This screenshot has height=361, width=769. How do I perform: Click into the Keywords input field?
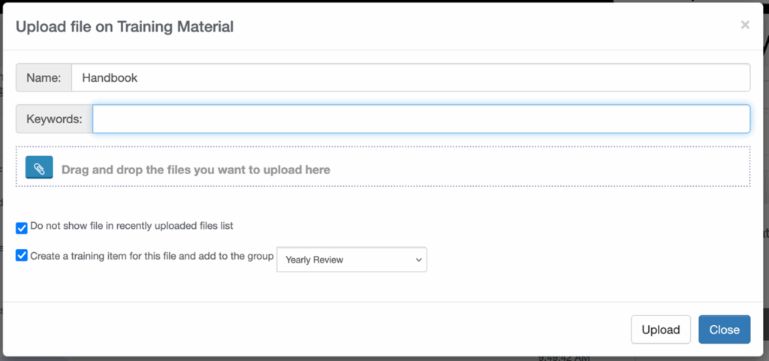(421, 119)
